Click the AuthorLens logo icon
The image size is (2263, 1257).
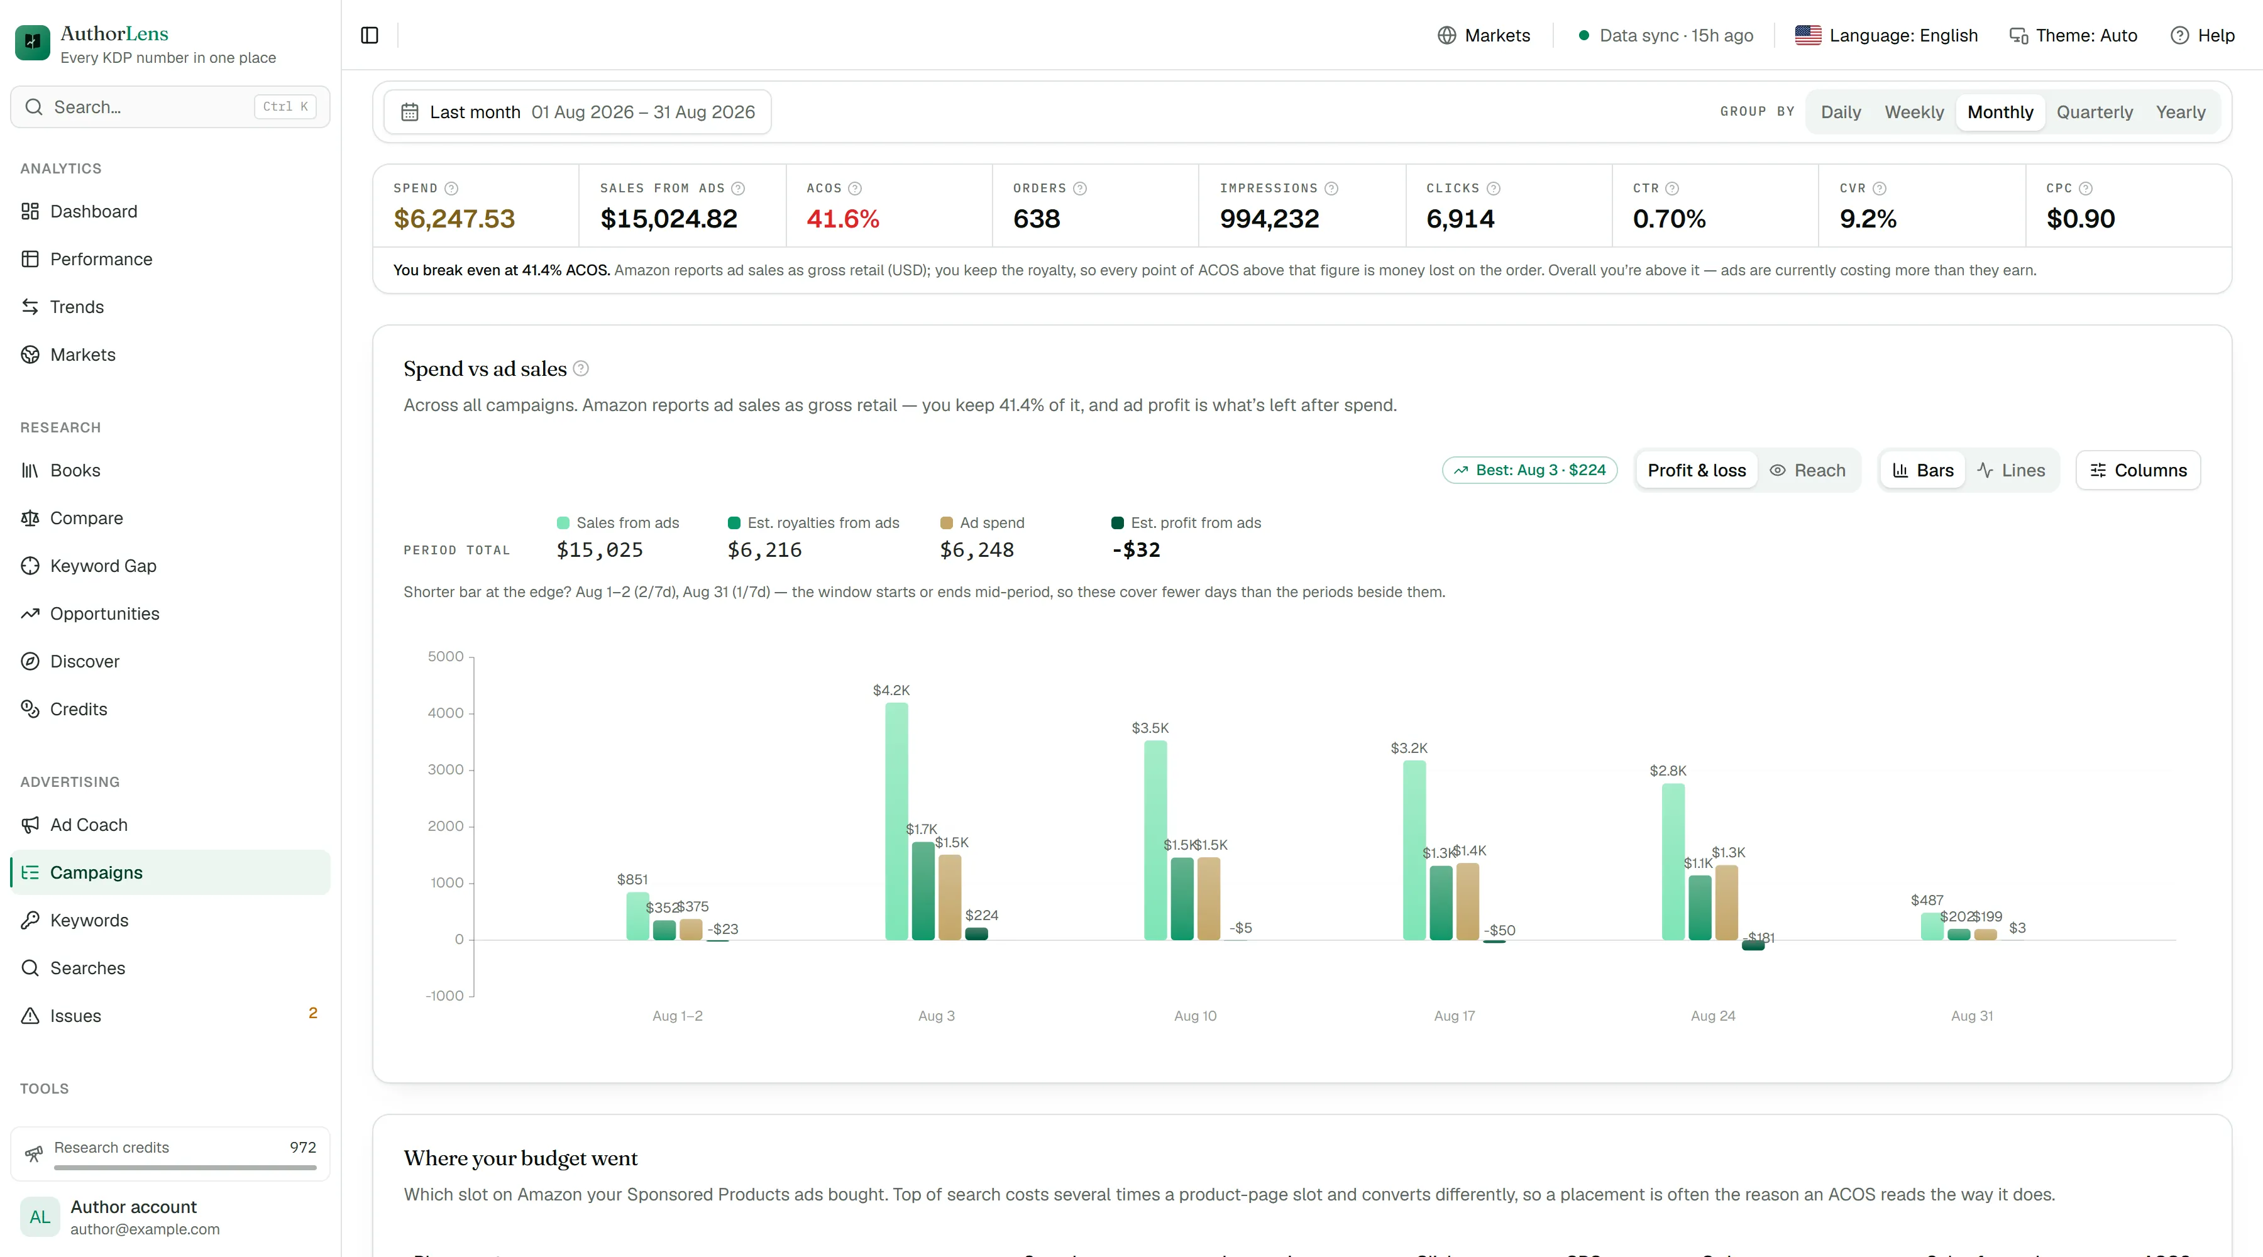tap(33, 41)
